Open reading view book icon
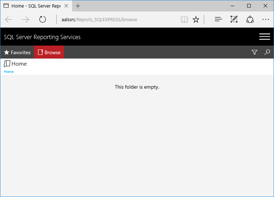The height and width of the screenshot is (197, 274). (x=184, y=20)
